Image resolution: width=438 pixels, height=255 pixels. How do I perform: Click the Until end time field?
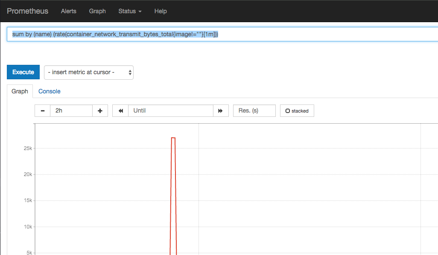point(170,111)
